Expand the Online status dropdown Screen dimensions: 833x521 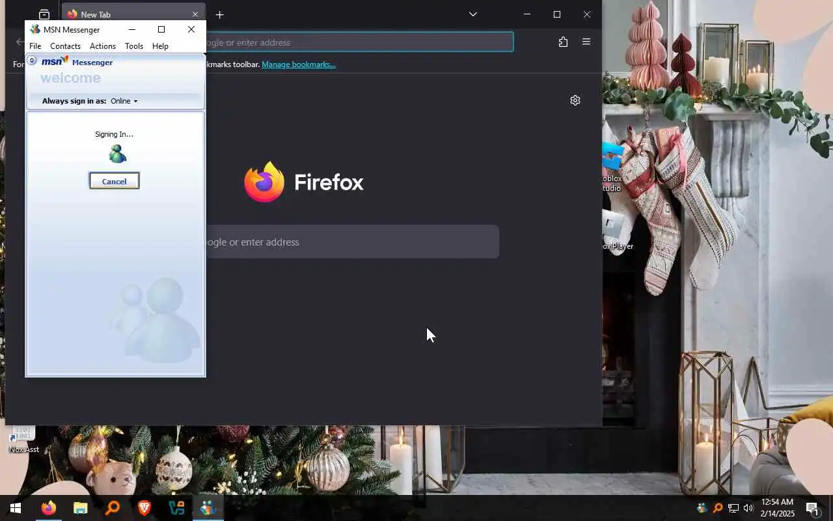[x=124, y=101]
